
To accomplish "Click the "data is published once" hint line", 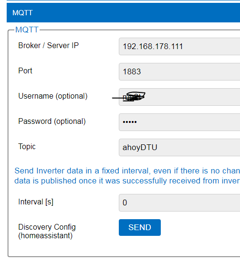I will tap(127, 181).
